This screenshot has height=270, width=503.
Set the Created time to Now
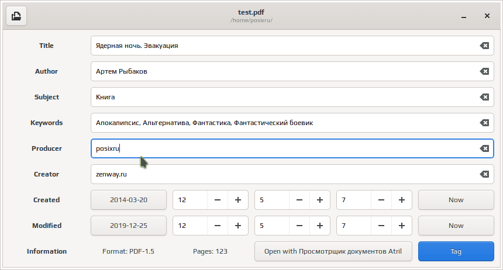tap(456, 200)
